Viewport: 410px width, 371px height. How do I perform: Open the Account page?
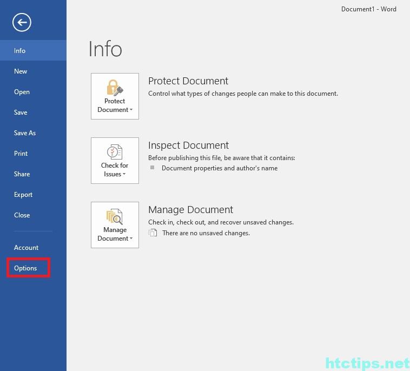coord(26,247)
